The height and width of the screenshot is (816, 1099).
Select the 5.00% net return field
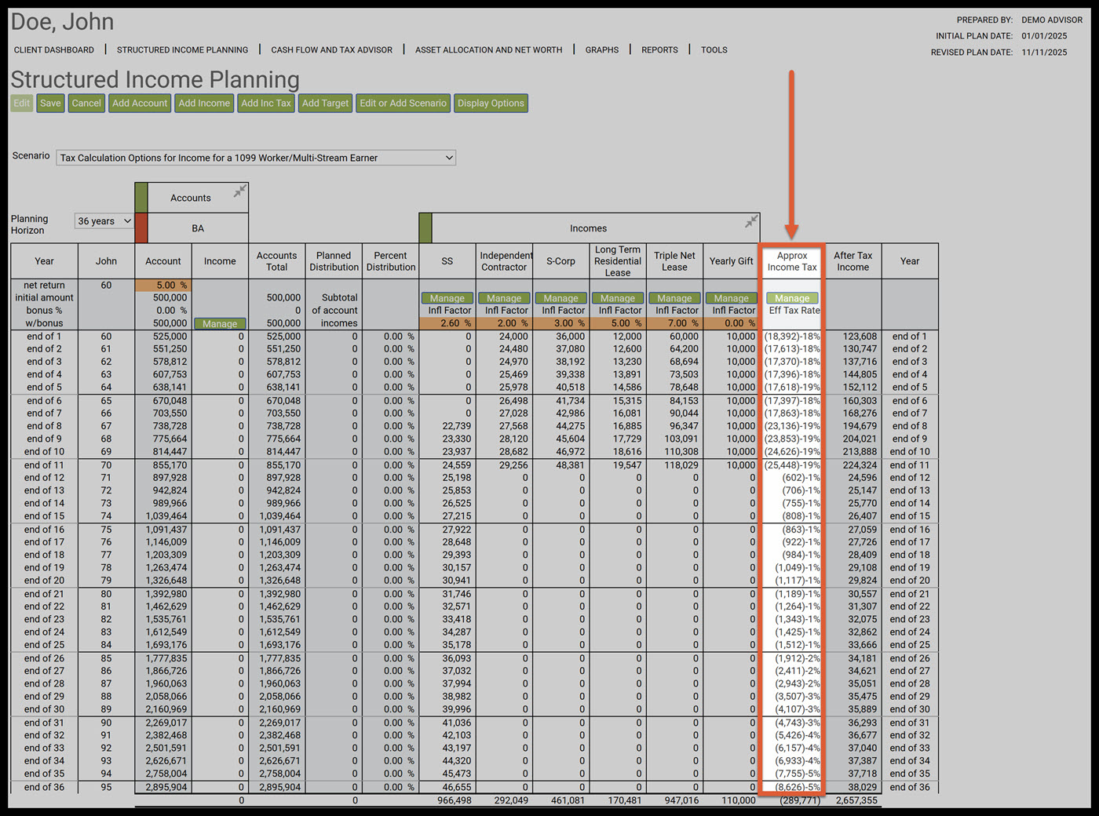click(x=163, y=286)
